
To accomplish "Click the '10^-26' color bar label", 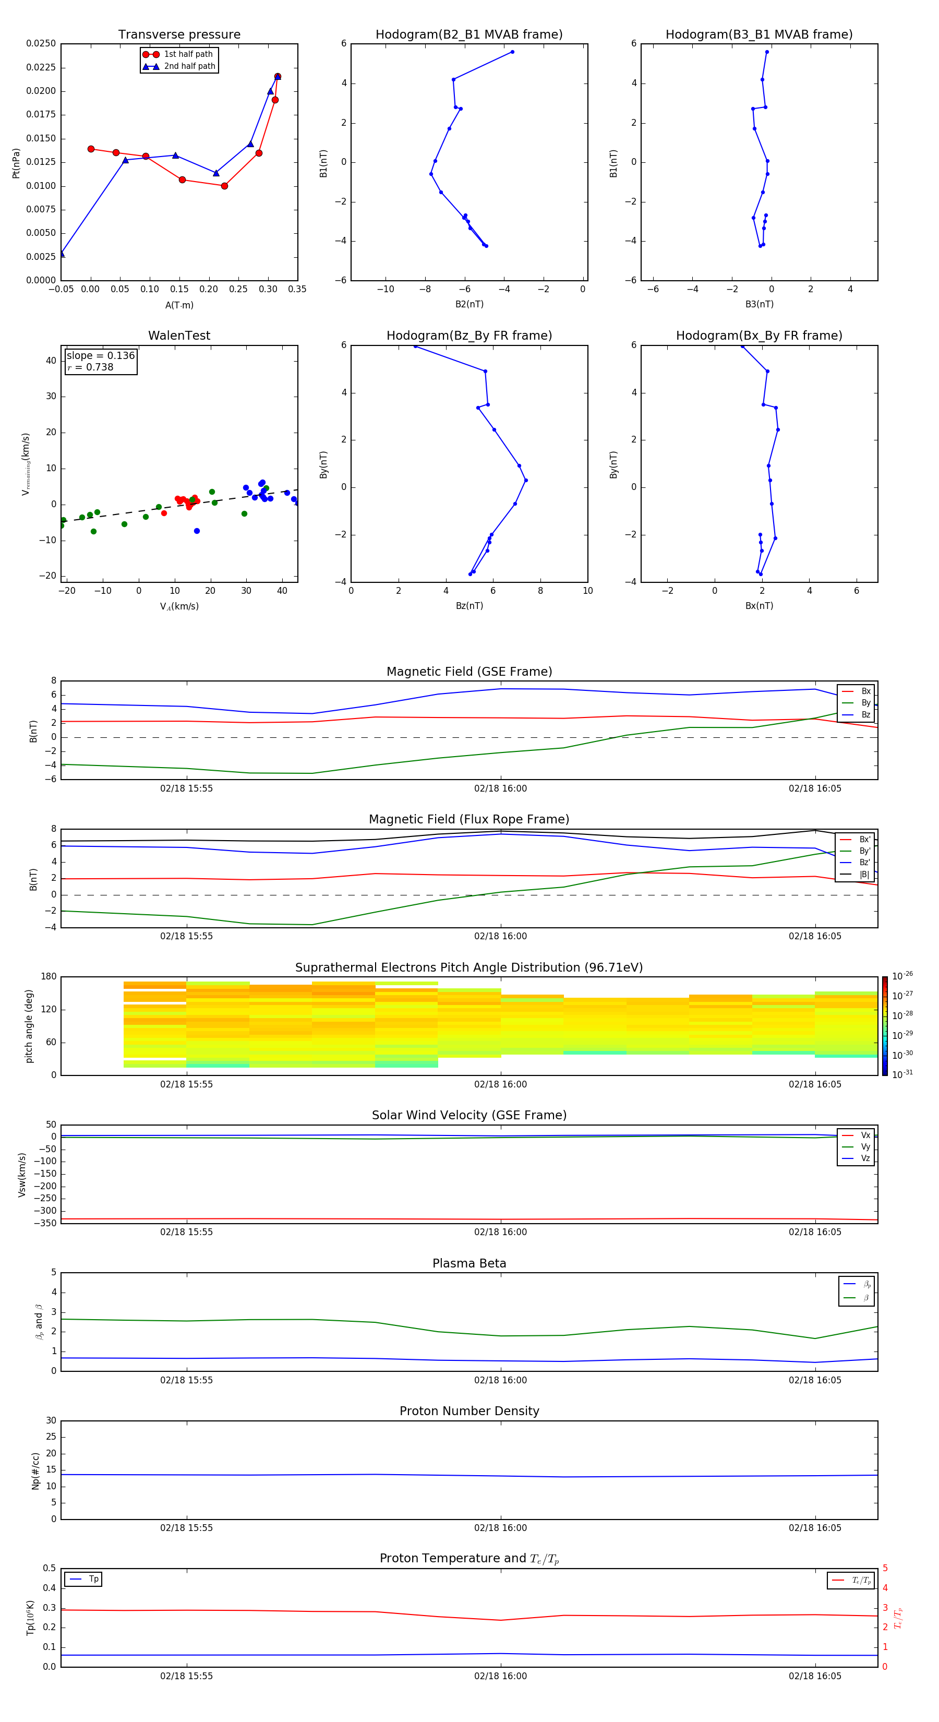I will [x=902, y=976].
